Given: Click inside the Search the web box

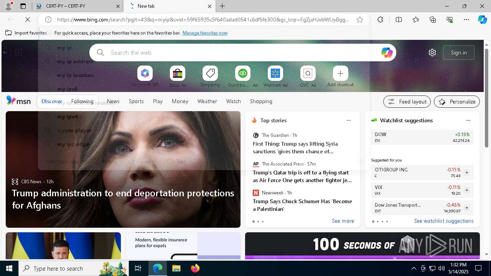Looking at the screenshot, I should [242, 53].
